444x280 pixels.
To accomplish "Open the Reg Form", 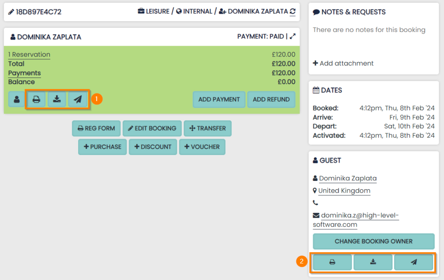I will (97, 128).
